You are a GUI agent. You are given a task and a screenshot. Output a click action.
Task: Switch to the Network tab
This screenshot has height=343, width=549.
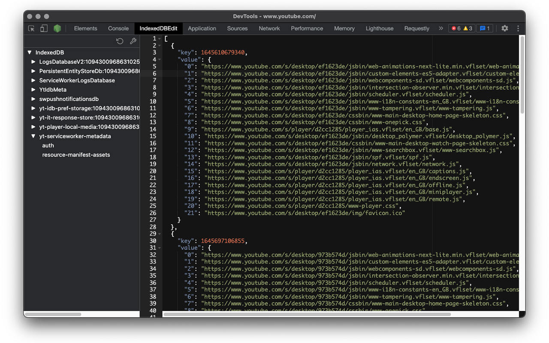tap(269, 28)
